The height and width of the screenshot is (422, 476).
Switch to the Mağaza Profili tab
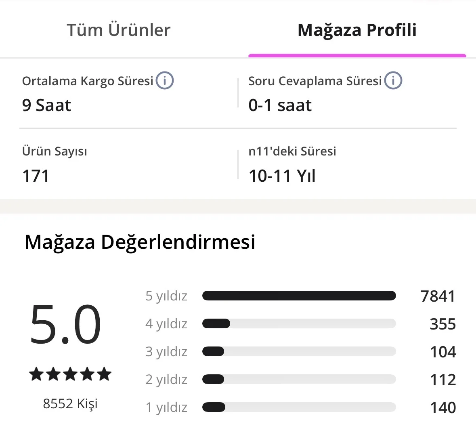pos(357,30)
